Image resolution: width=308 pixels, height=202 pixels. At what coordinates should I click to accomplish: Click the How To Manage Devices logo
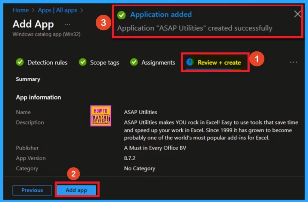pyautogui.click(x=101, y=116)
